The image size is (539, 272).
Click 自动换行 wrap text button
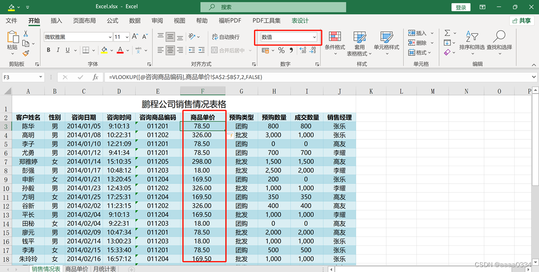(x=225, y=37)
